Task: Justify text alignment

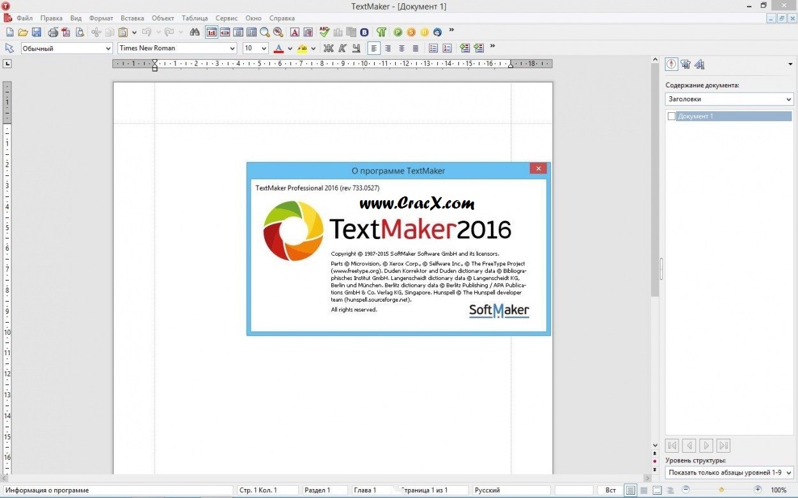Action: point(415,48)
